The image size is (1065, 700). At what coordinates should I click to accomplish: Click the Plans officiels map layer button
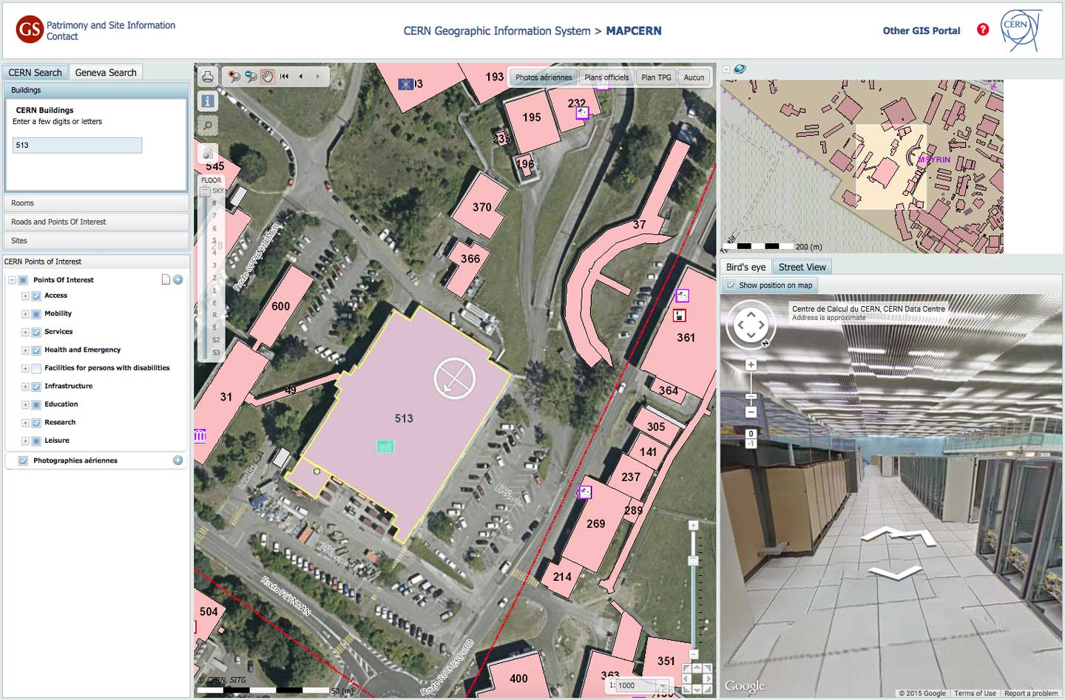(606, 77)
